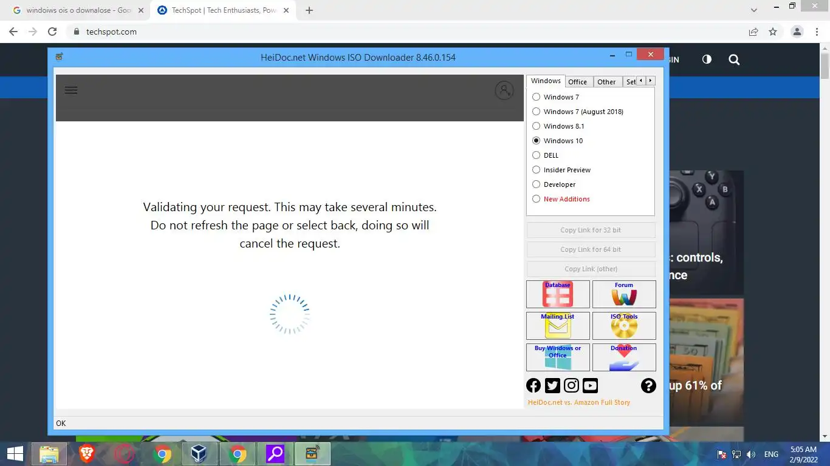Select Windows 7 (August 2018) option
This screenshot has height=466, width=830.
[578, 112]
